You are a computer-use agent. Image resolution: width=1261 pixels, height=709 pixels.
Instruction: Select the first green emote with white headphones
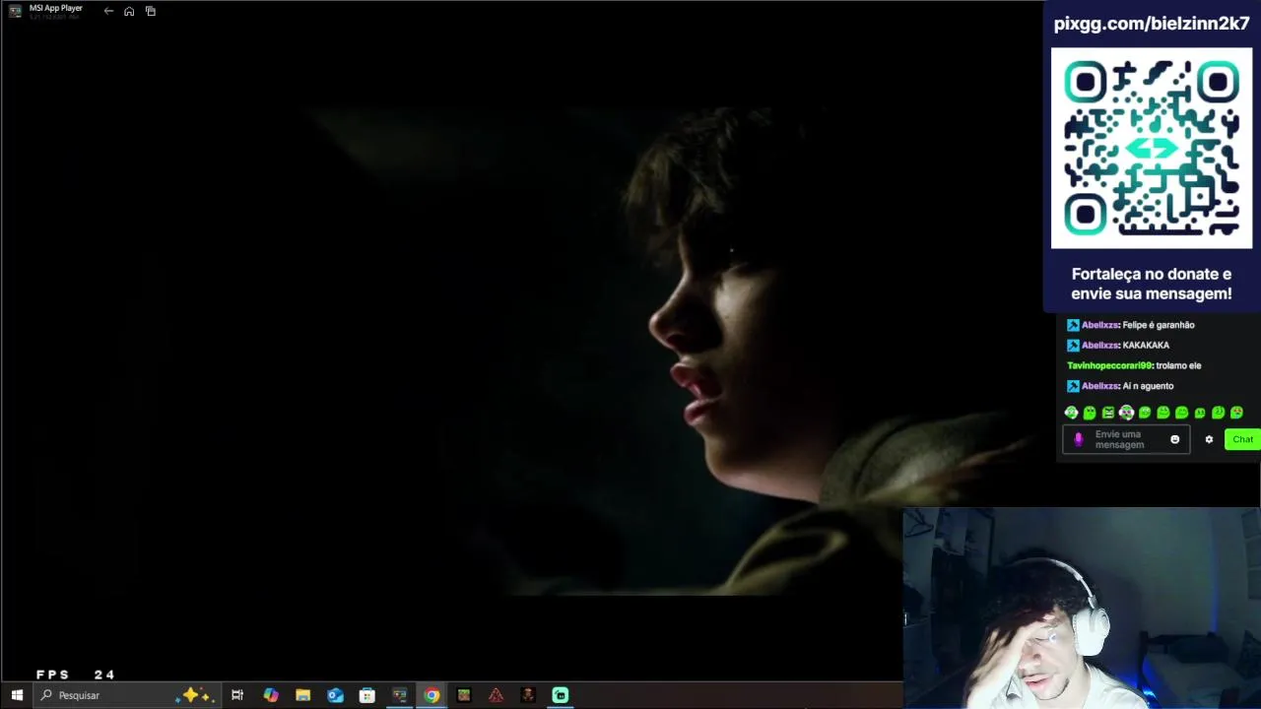1072,413
